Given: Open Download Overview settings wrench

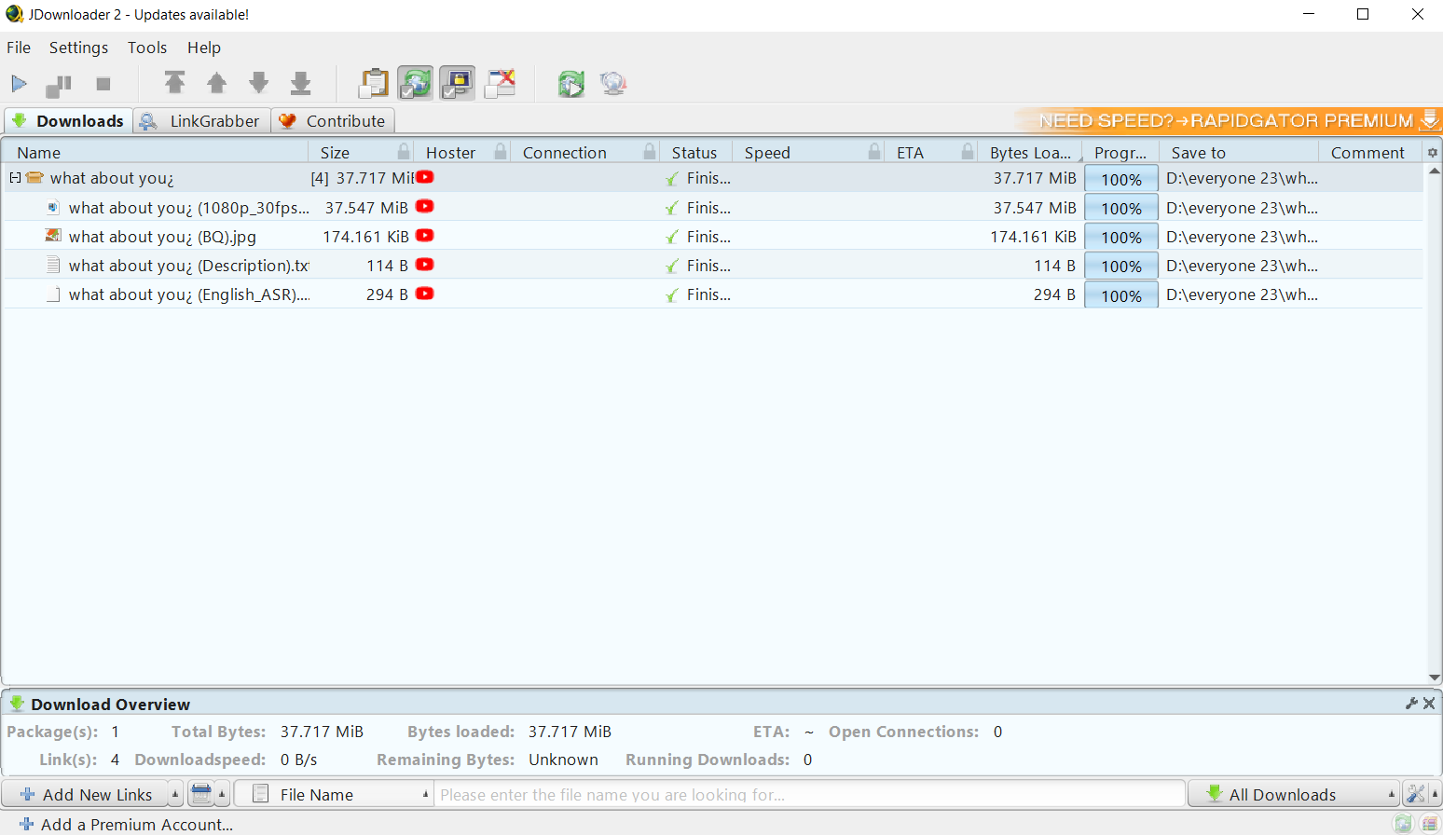Looking at the screenshot, I should [x=1411, y=704].
